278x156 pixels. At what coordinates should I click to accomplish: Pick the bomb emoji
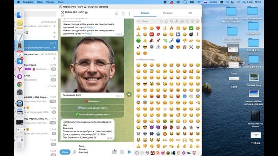tap(191, 34)
